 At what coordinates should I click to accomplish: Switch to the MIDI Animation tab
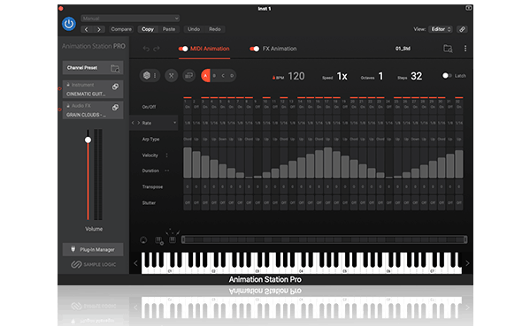point(210,49)
